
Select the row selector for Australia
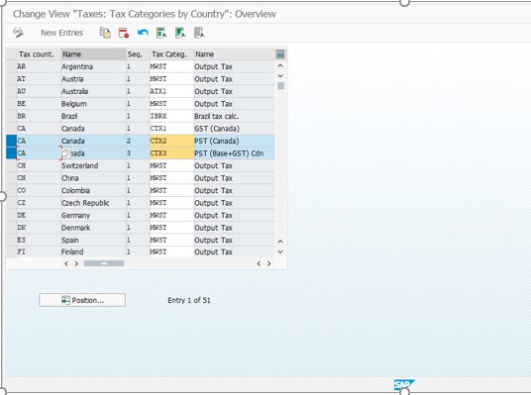pyautogui.click(x=12, y=91)
